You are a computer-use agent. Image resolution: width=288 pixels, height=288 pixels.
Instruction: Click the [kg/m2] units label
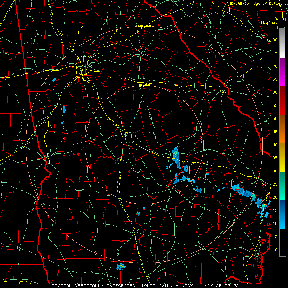(x=269, y=22)
